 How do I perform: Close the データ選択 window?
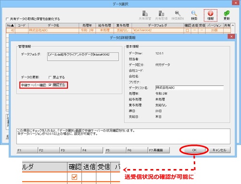[x=236, y=3]
